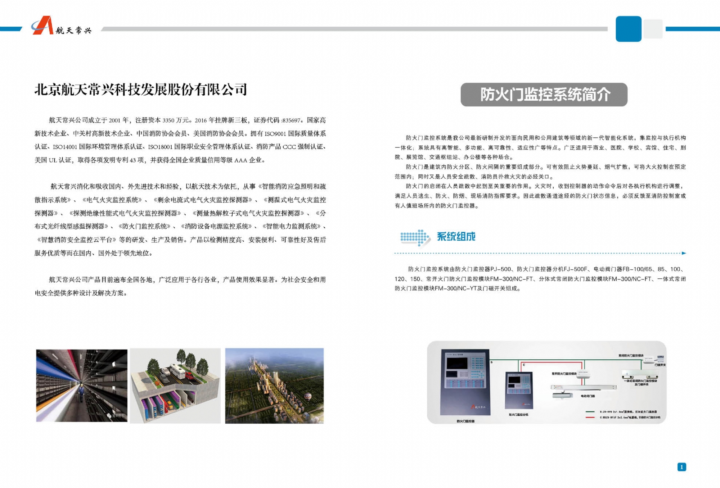The image size is (720, 488).
Task: Click the blue rounded square in header
Action: pos(628,29)
